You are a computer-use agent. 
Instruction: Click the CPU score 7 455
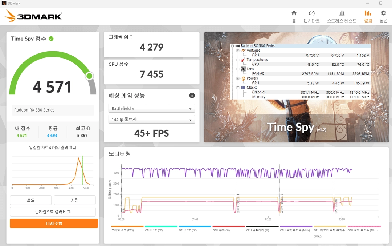[x=151, y=74]
